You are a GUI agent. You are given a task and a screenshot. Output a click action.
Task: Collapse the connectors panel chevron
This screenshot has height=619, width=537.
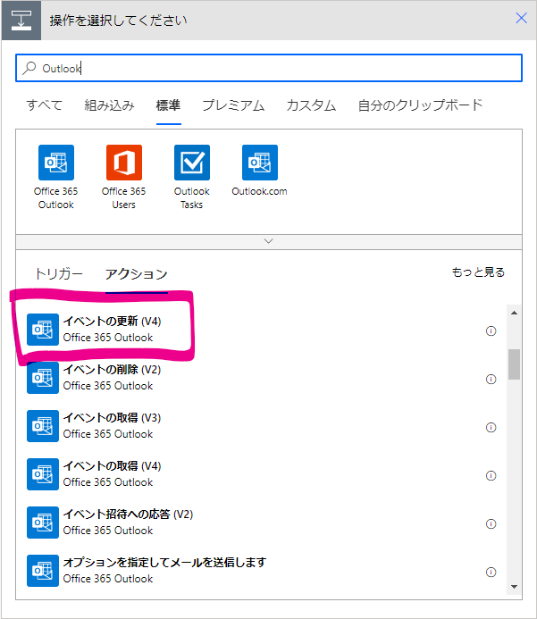[x=268, y=241]
